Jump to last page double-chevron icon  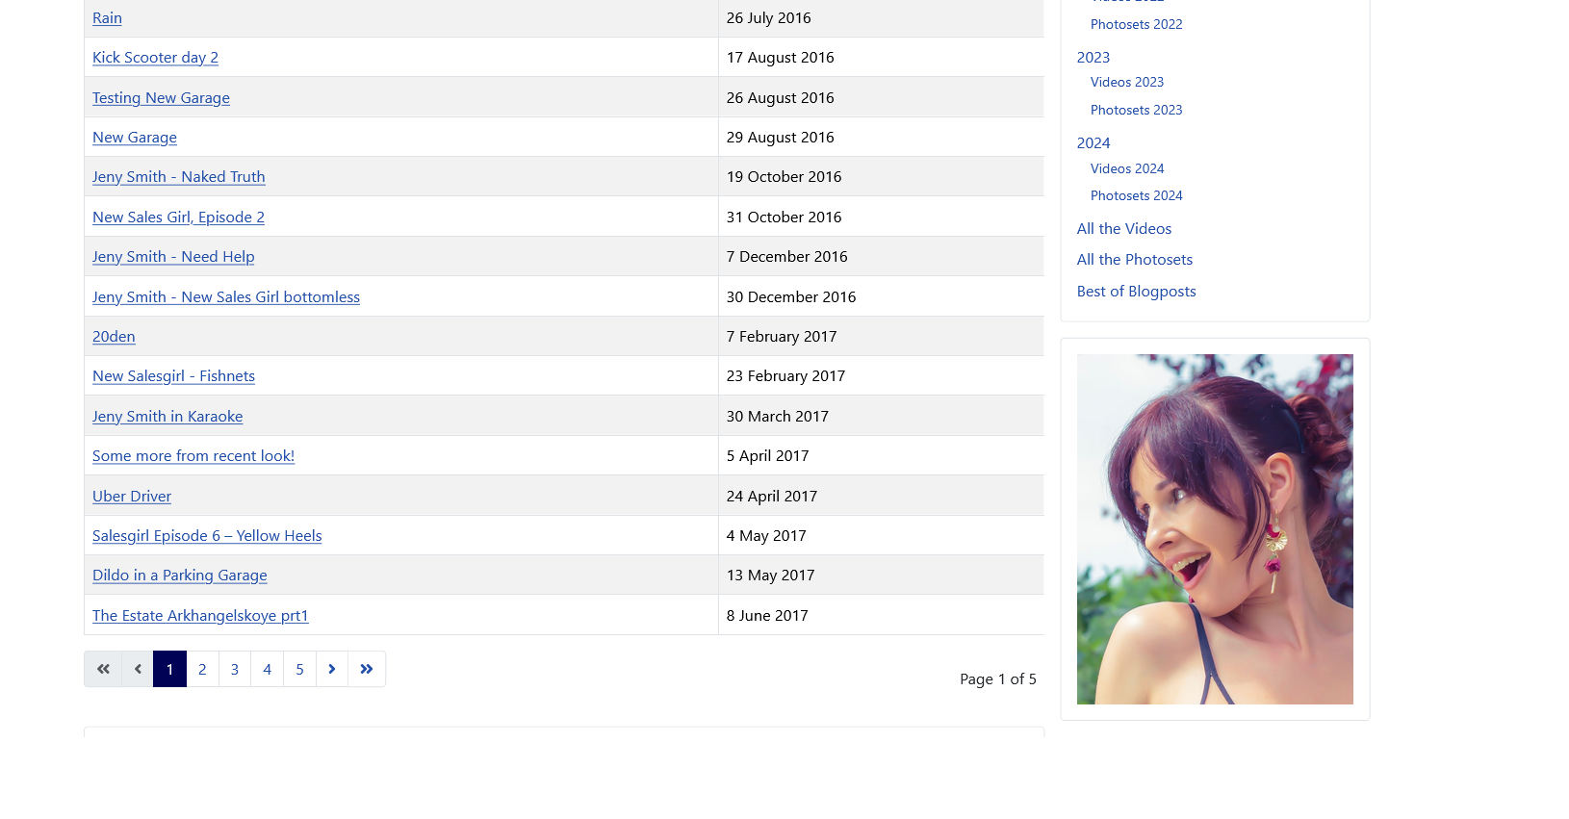pos(367,669)
